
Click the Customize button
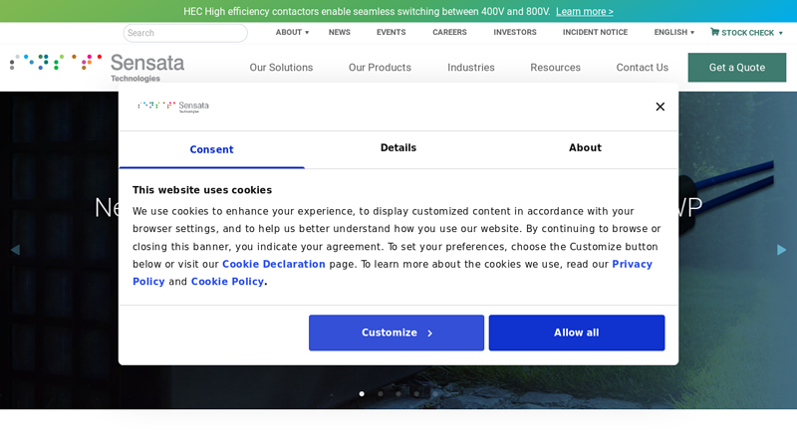(397, 333)
